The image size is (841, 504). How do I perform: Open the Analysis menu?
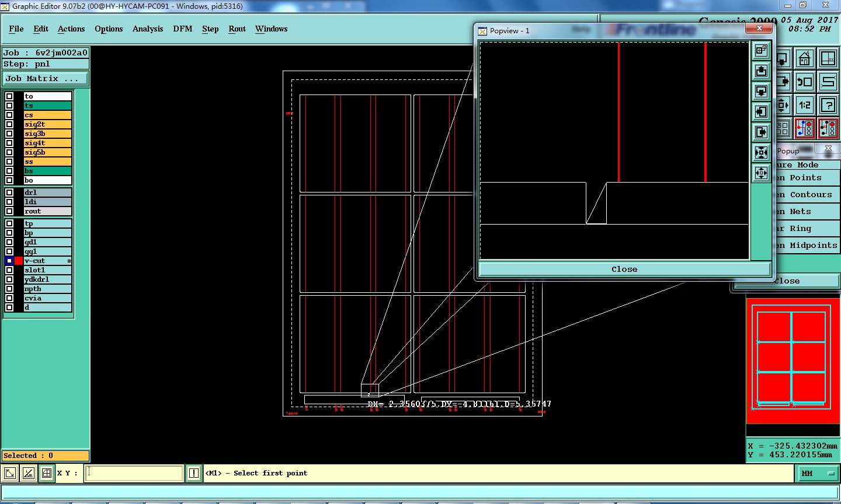pyautogui.click(x=148, y=29)
